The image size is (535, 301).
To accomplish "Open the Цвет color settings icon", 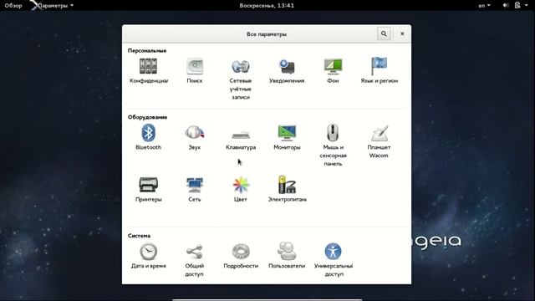I will 241,185.
